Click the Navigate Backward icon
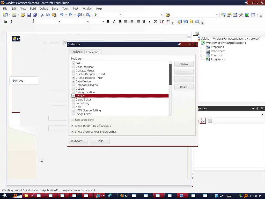Viewport: 265px width, 199px height. tap(79, 15)
